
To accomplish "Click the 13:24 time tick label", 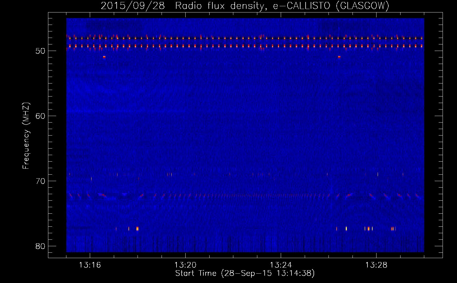I will 281,265.
